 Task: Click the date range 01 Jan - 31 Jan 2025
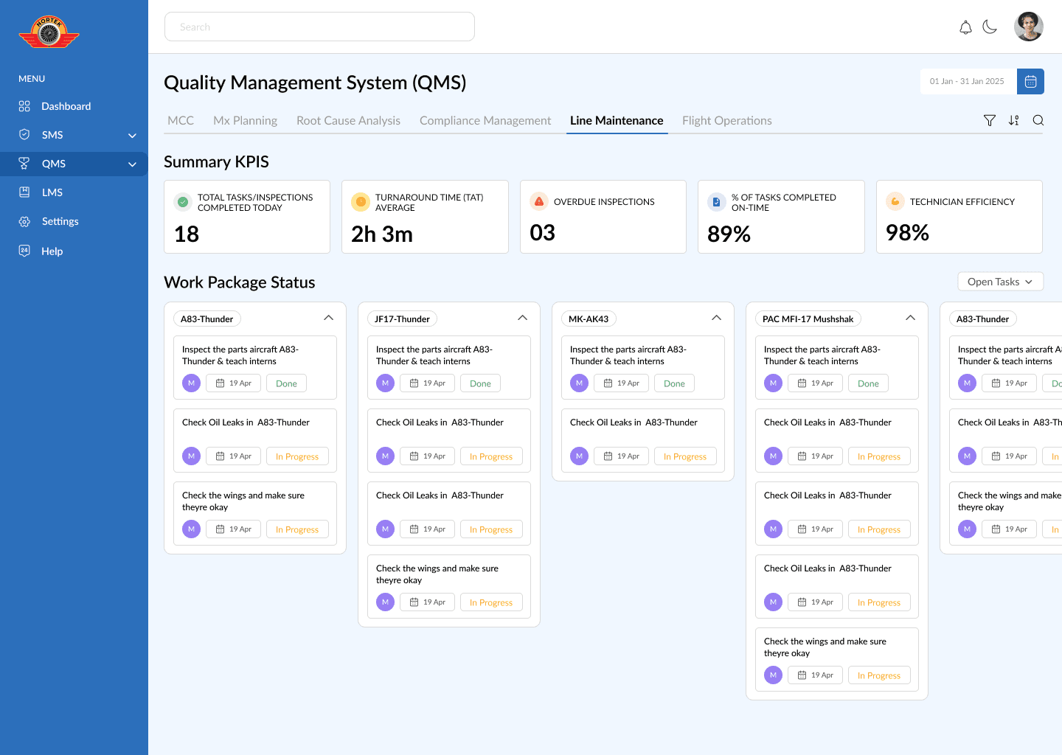pyautogui.click(x=968, y=81)
